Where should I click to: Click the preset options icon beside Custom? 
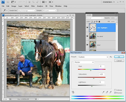111,57
